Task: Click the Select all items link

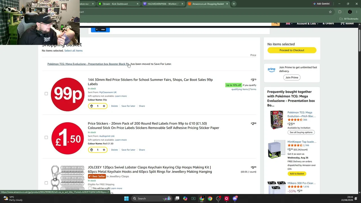Action: click(x=73, y=51)
